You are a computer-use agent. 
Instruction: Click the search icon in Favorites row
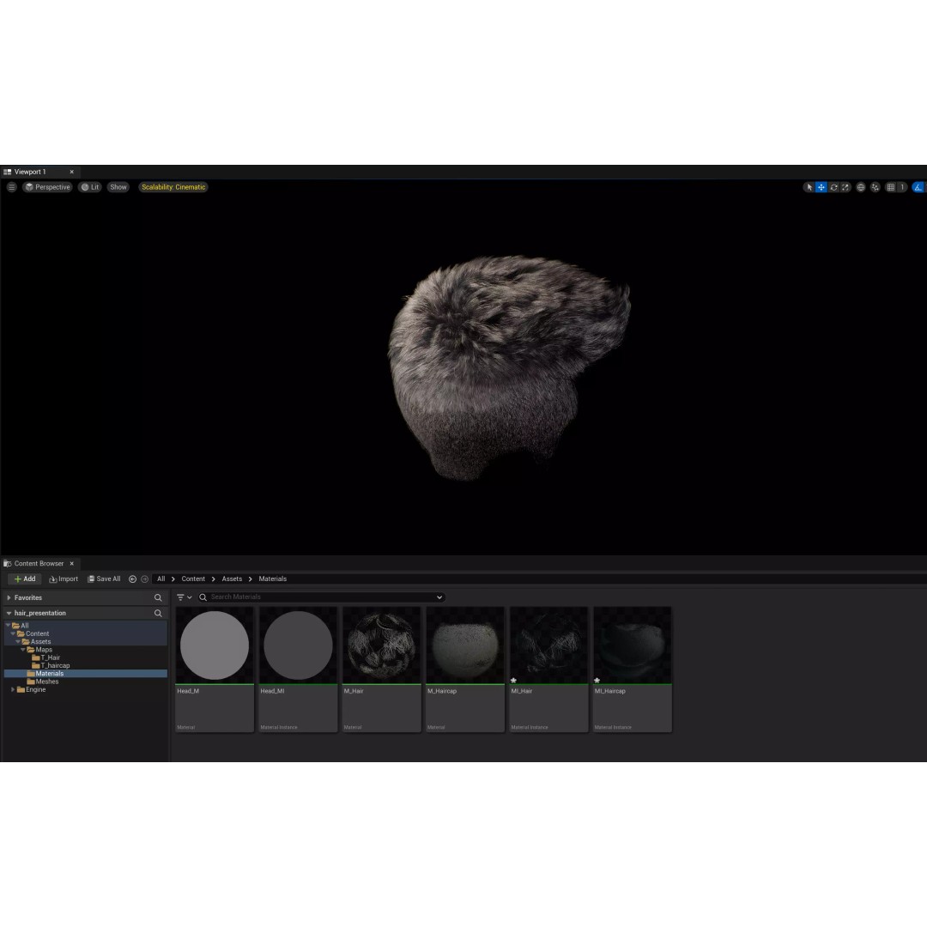pos(158,597)
